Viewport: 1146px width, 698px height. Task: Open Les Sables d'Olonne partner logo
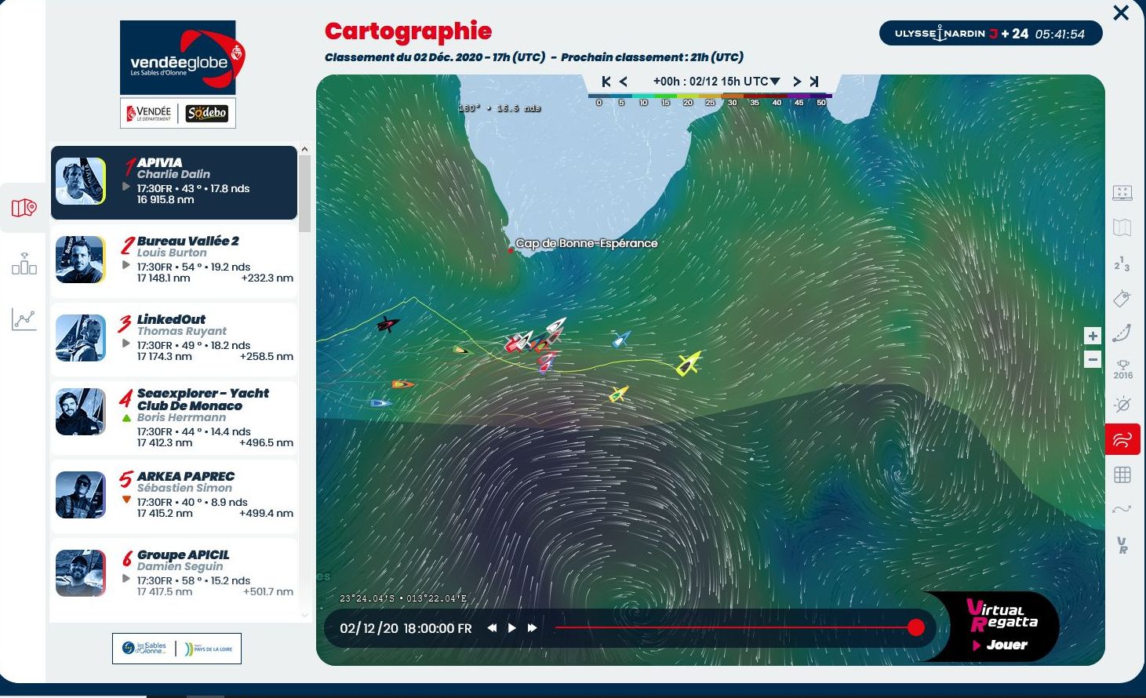pos(144,649)
